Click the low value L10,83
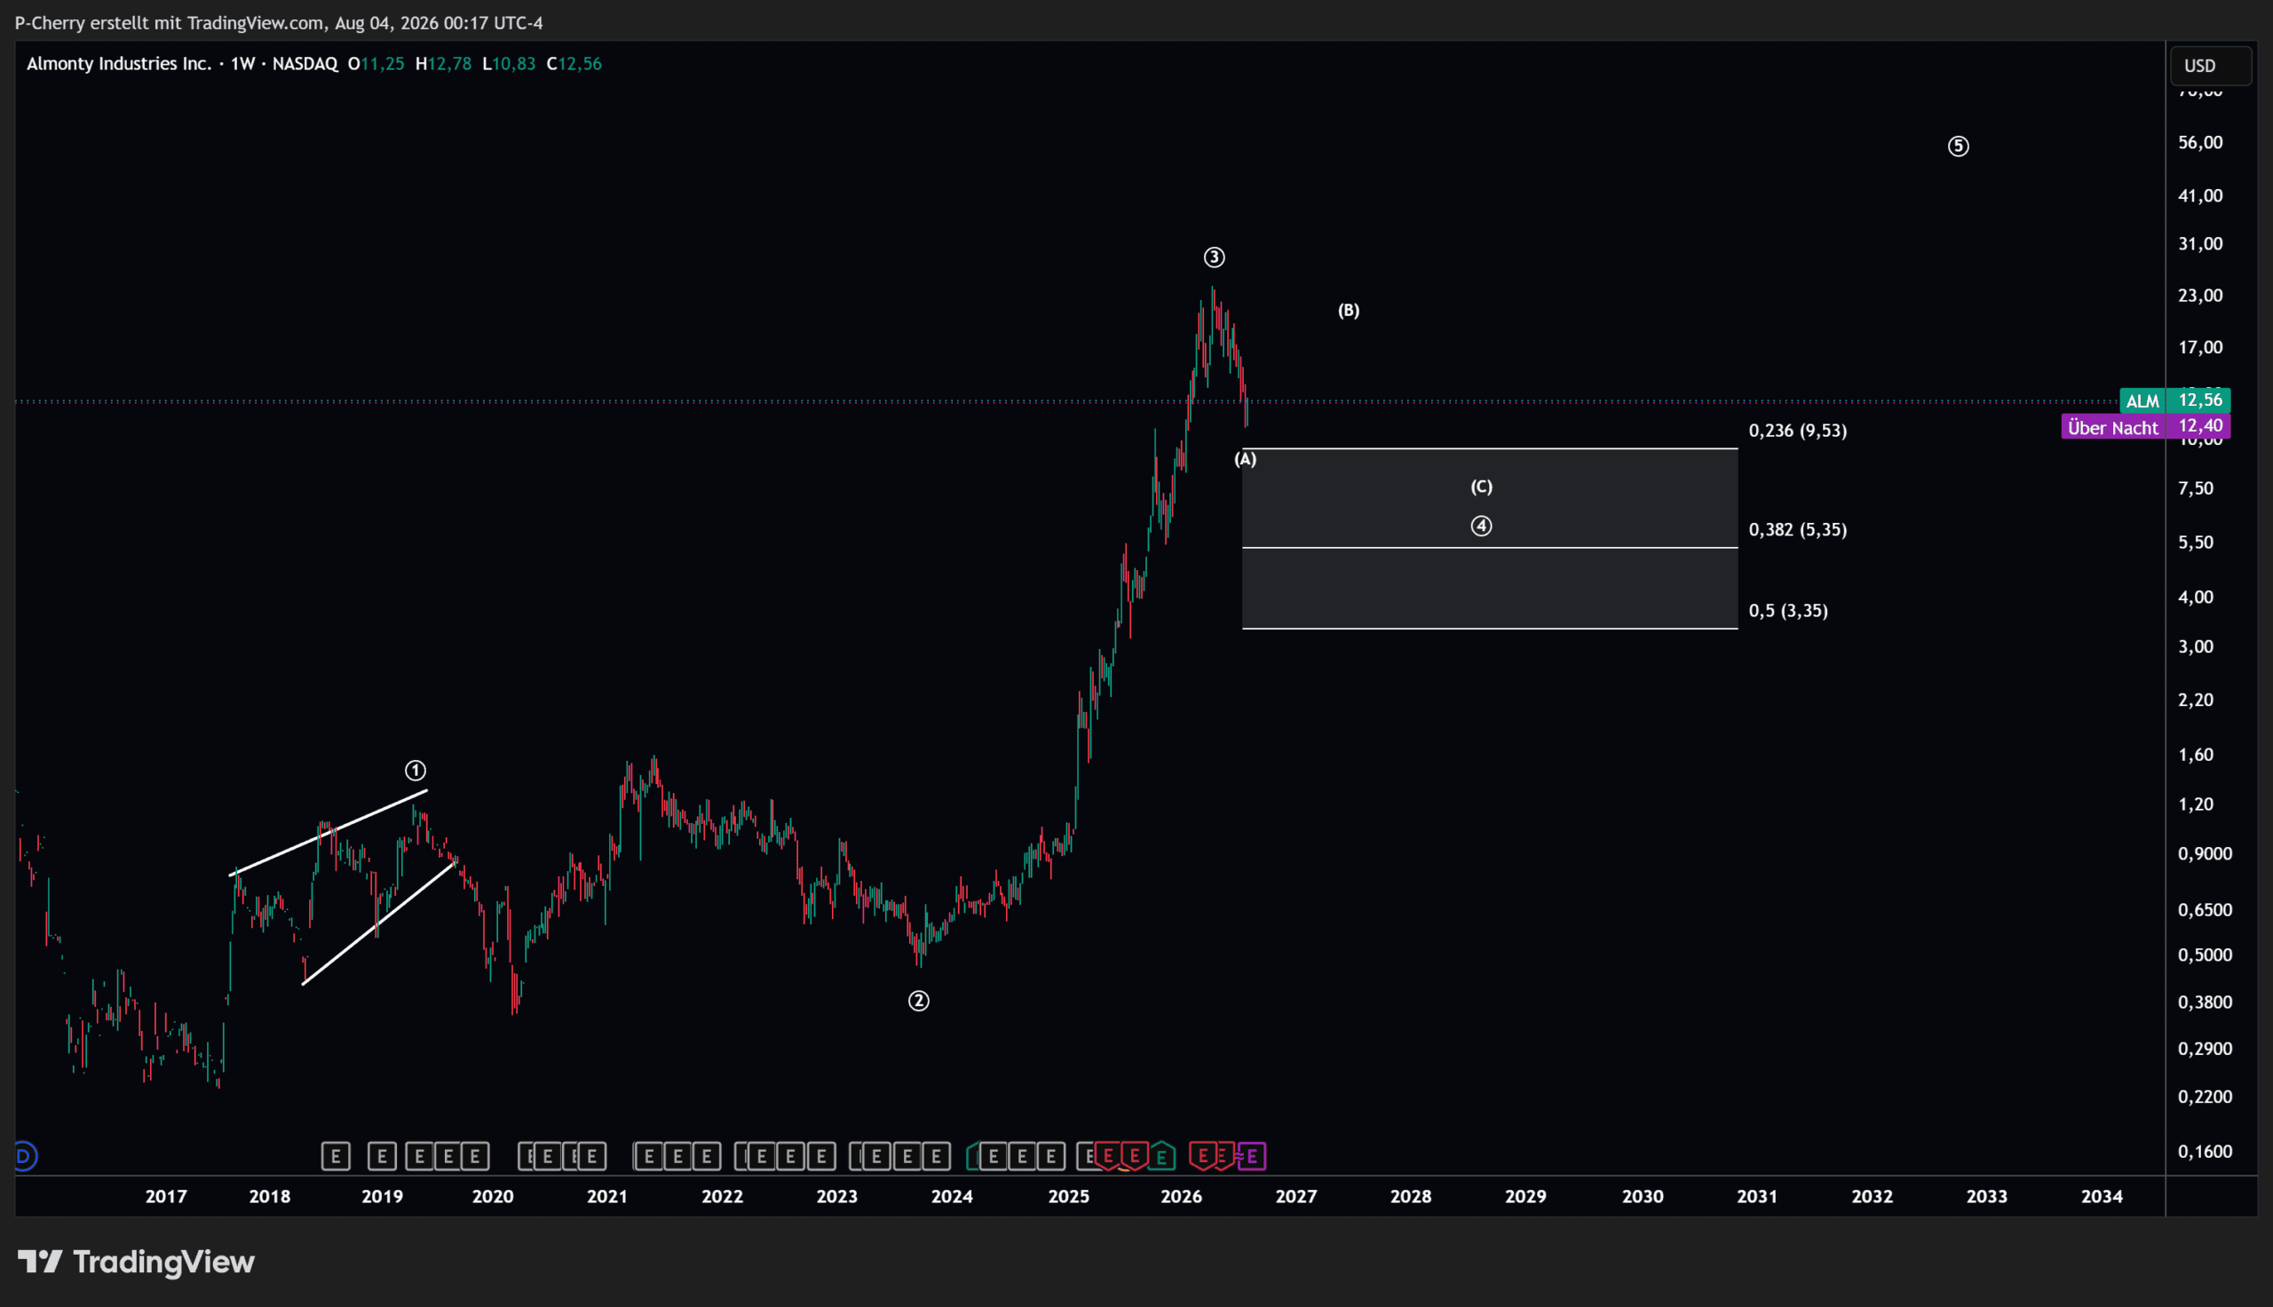 tap(509, 64)
